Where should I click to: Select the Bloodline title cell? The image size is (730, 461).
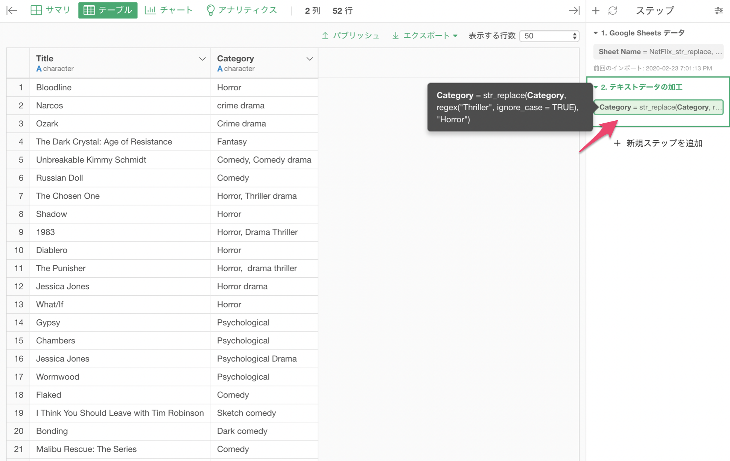(x=120, y=88)
